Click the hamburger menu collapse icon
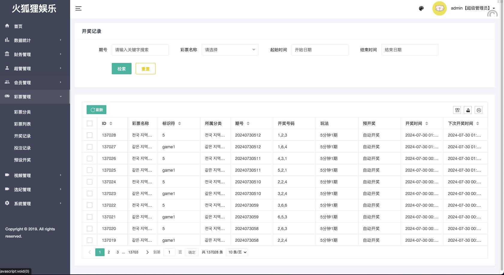This screenshot has width=504, height=275. click(79, 8)
